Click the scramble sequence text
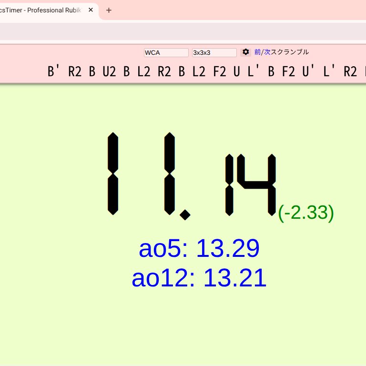This screenshot has height=366, width=366. point(206,71)
